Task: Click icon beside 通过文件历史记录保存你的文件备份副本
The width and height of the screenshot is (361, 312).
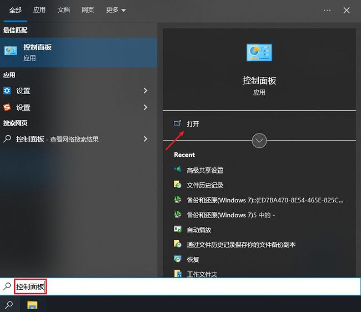Action: 178,244
